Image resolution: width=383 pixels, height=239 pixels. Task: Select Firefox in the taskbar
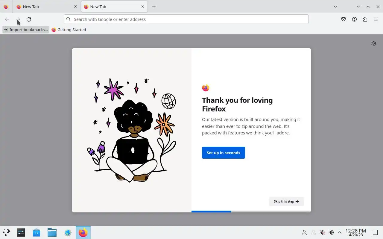pyautogui.click(x=83, y=232)
